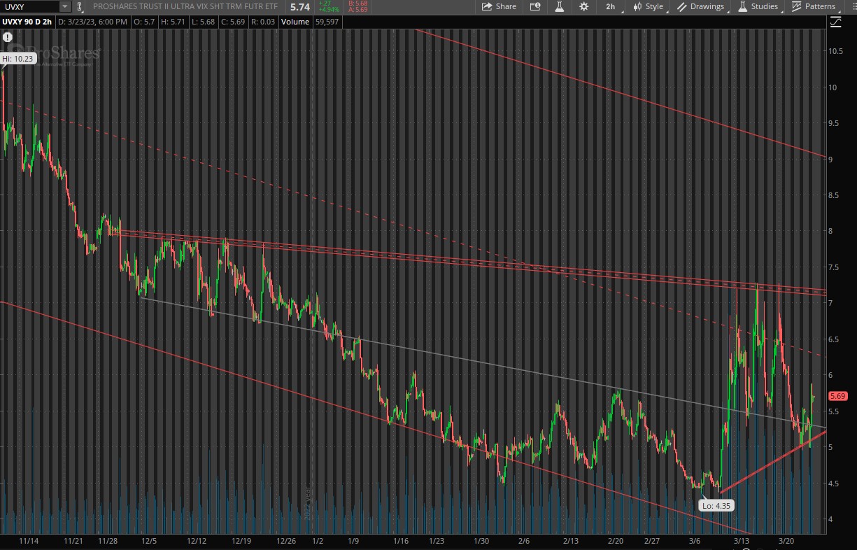Click the 2/27 date axis label
Viewport: 857px width, 550px height.
[x=652, y=542]
